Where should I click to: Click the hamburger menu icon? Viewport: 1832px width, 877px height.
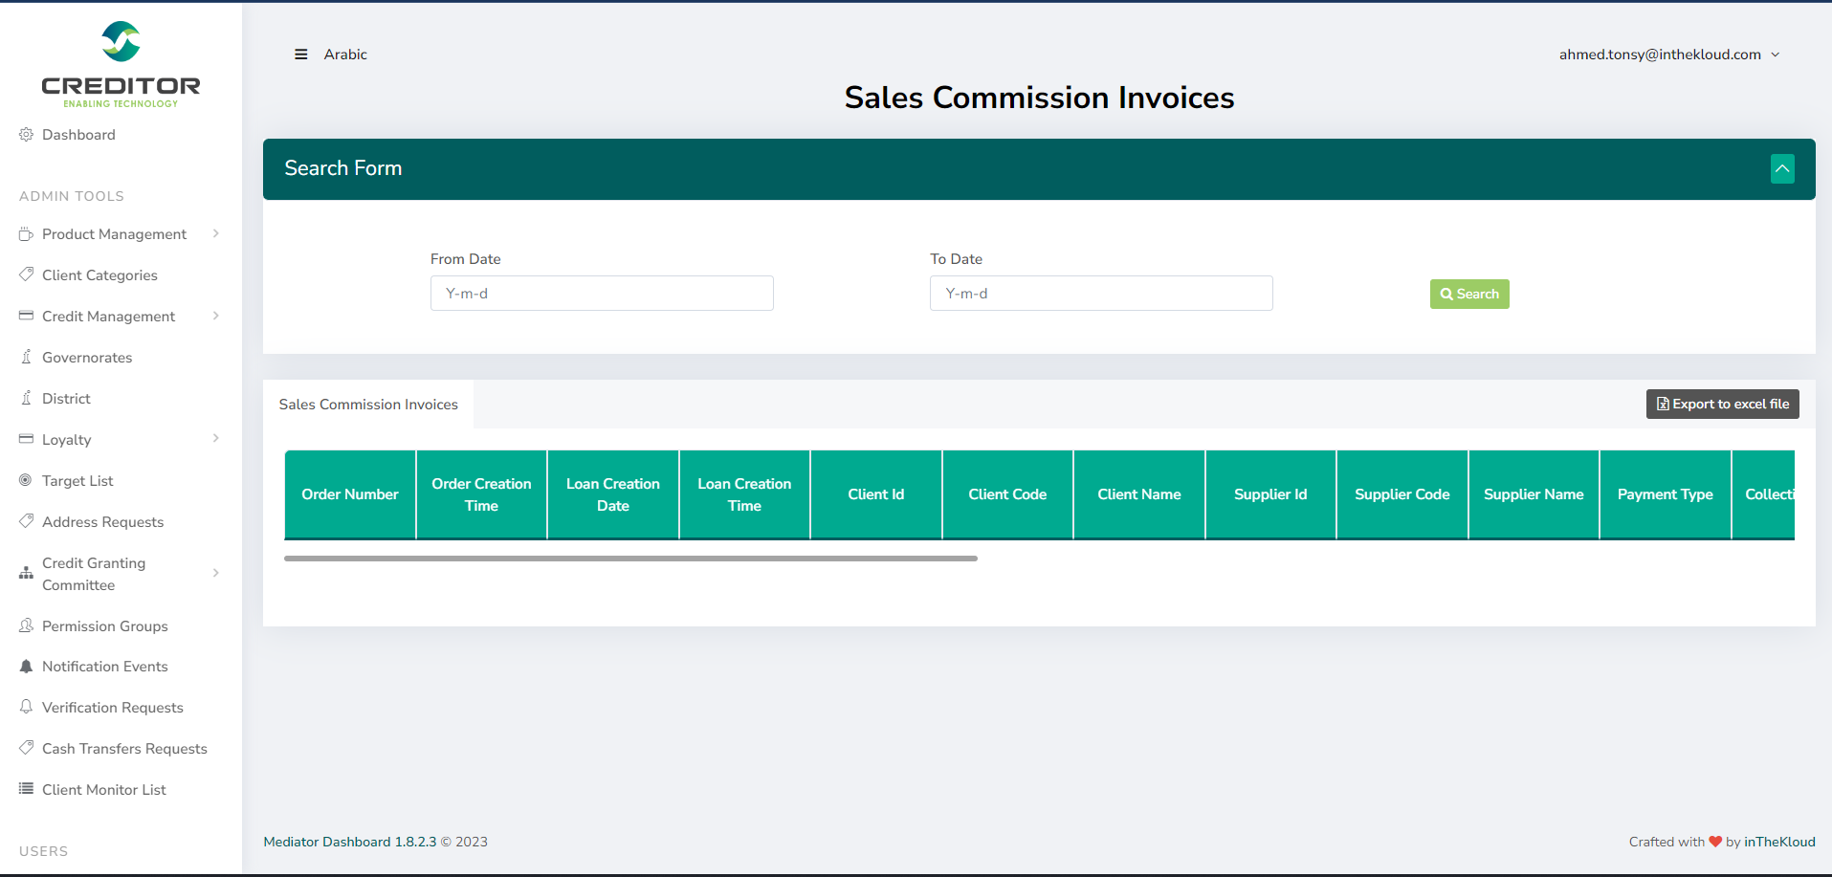pos(300,55)
